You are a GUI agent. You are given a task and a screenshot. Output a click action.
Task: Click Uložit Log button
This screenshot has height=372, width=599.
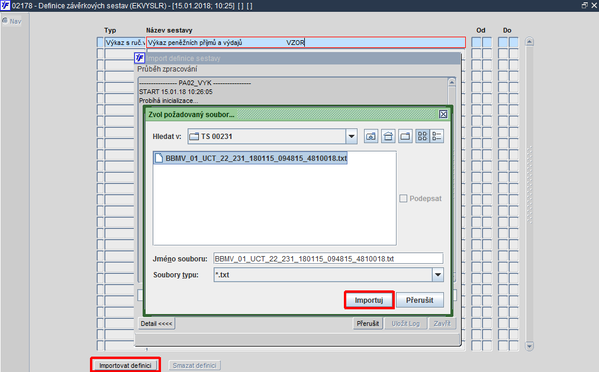coord(405,324)
